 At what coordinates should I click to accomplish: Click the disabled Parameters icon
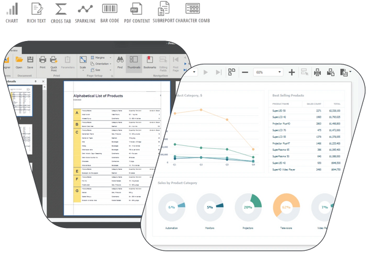(67, 59)
